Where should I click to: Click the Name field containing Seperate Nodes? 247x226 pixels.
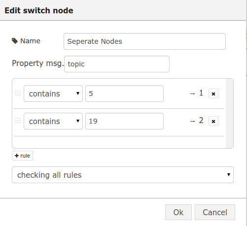point(144,41)
